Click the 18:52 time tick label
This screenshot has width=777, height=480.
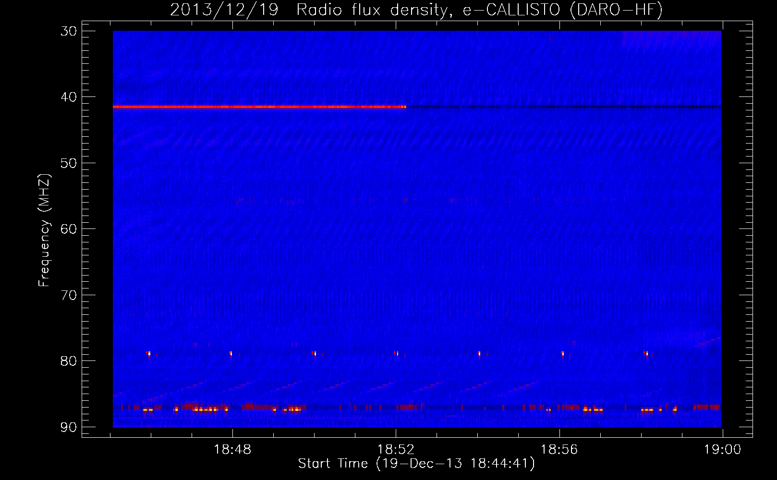pyautogui.click(x=396, y=450)
